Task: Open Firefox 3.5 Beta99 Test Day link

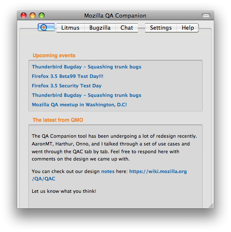Action: (67, 76)
